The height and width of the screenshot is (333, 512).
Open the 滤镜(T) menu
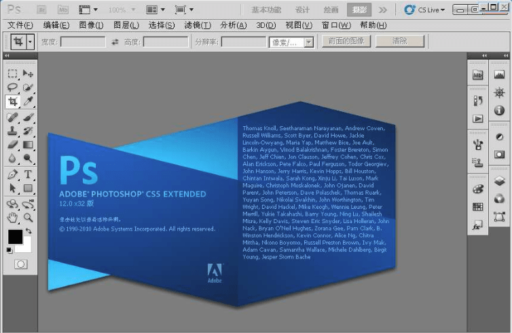198,25
